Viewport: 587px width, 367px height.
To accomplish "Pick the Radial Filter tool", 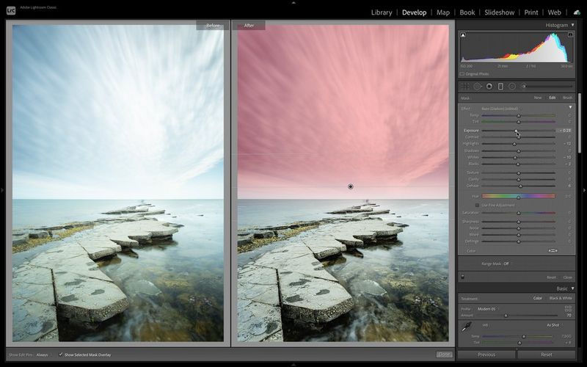I will pos(512,86).
